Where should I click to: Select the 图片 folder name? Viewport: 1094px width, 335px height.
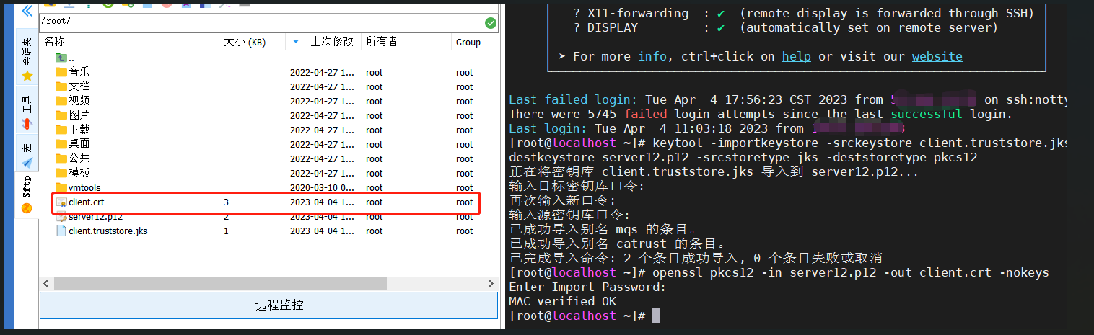tap(79, 115)
